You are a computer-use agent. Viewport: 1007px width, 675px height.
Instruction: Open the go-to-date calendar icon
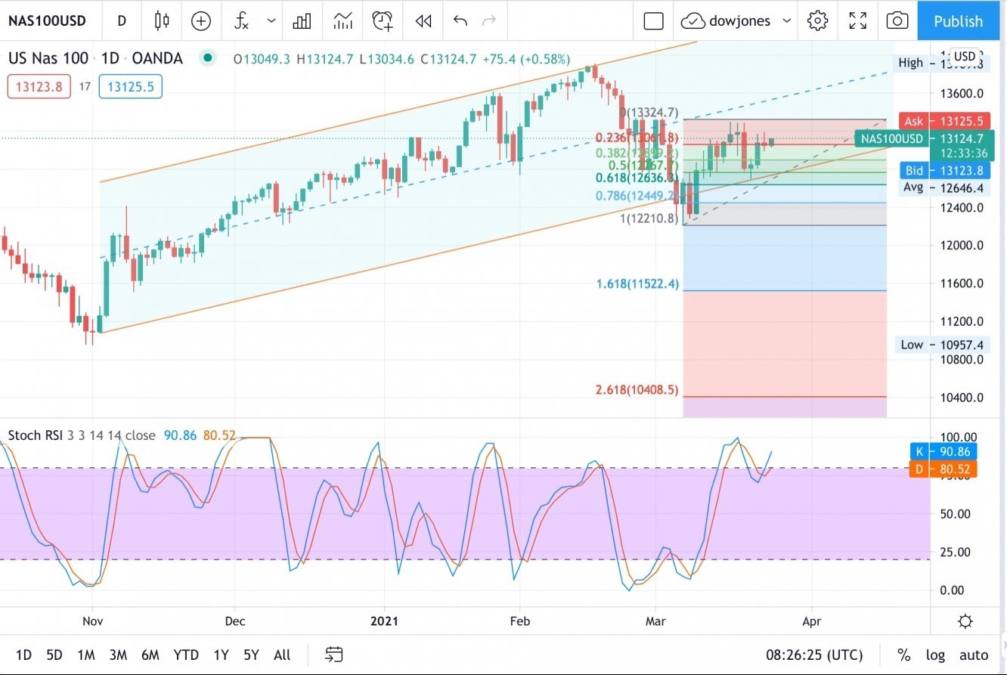point(334,655)
